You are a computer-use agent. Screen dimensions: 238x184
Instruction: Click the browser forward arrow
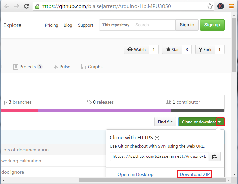coord(17,6)
